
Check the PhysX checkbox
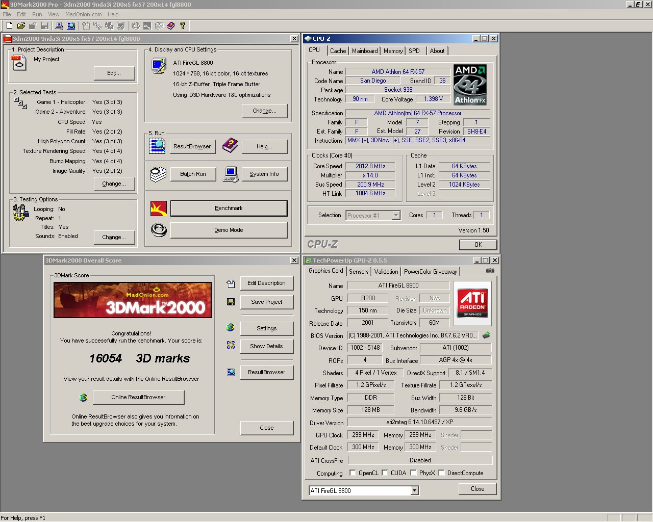413,473
